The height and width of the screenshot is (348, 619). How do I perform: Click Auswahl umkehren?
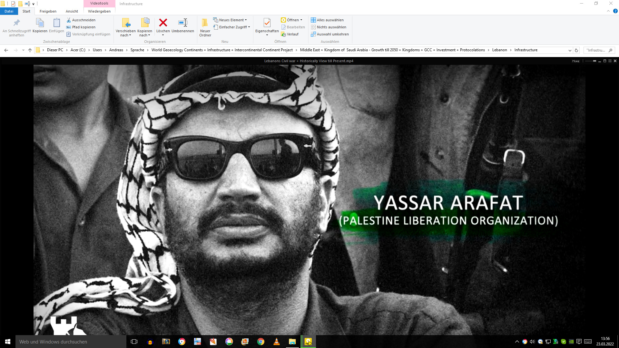coord(330,34)
